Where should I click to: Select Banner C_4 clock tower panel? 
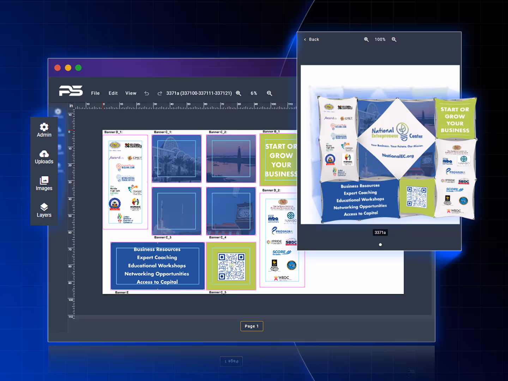[231, 211]
